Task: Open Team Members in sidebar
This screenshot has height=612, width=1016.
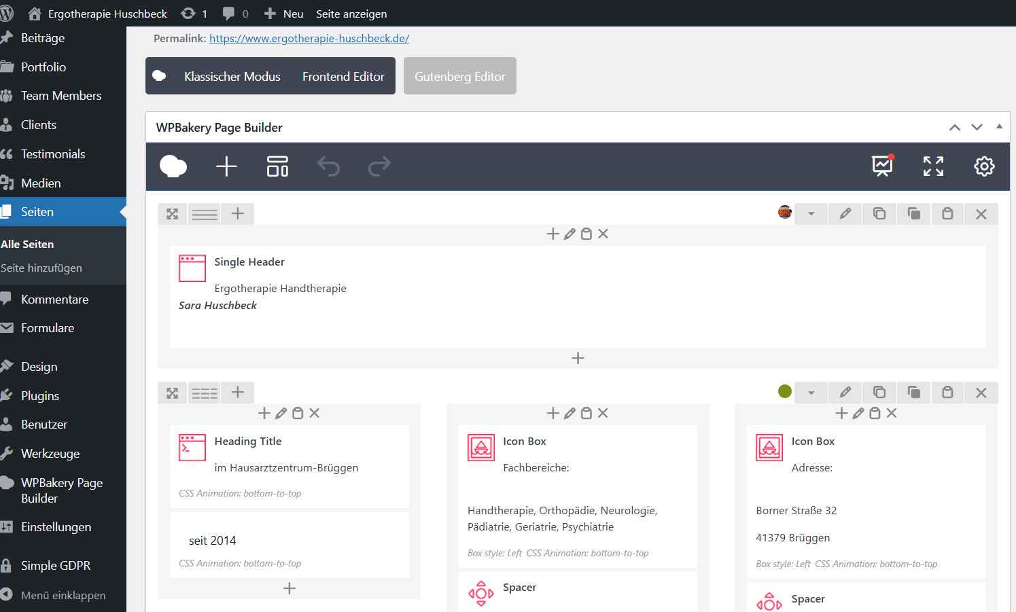Action: 61,96
